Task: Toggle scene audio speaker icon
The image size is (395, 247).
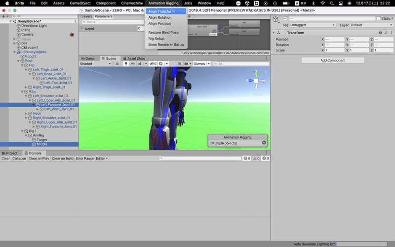Action: point(133,64)
